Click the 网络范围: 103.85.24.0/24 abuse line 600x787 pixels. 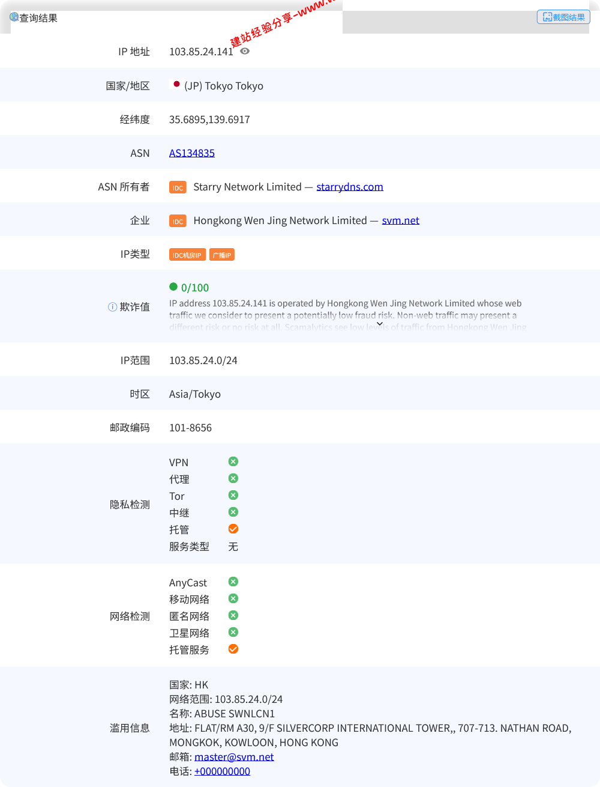pos(226,699)
